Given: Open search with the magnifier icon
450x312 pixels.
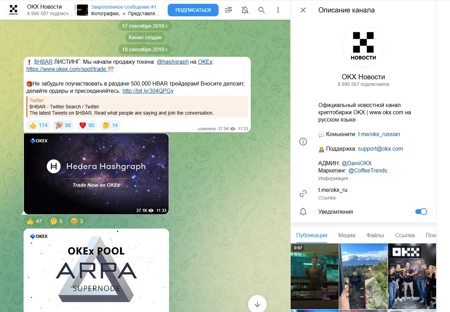Looking at the screenshot, I should (262, 10).
